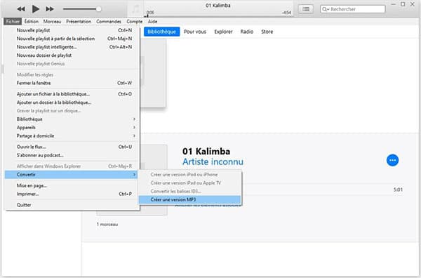The height and width of the screenshot is (278, 421).
Task: Choose Fermer la fenêtre
Action: pos(72,83)
